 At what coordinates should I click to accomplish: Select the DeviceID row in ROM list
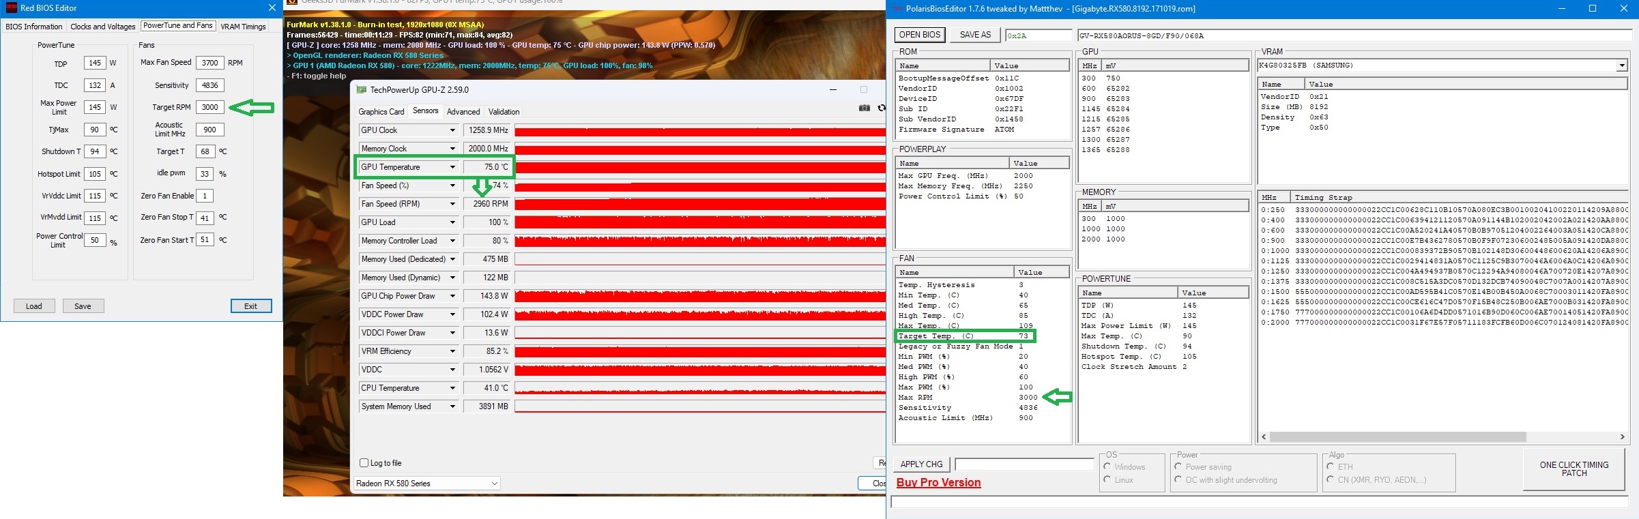(983, 99)
